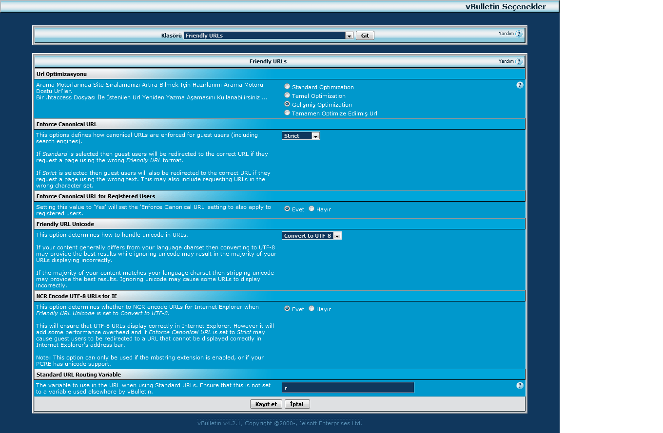Viewport: 663px width, 433px height.
Task: Choose Evet for NCR Encode UTF-8 URLs
Action: pyautogui.click(x=287, y=308)
